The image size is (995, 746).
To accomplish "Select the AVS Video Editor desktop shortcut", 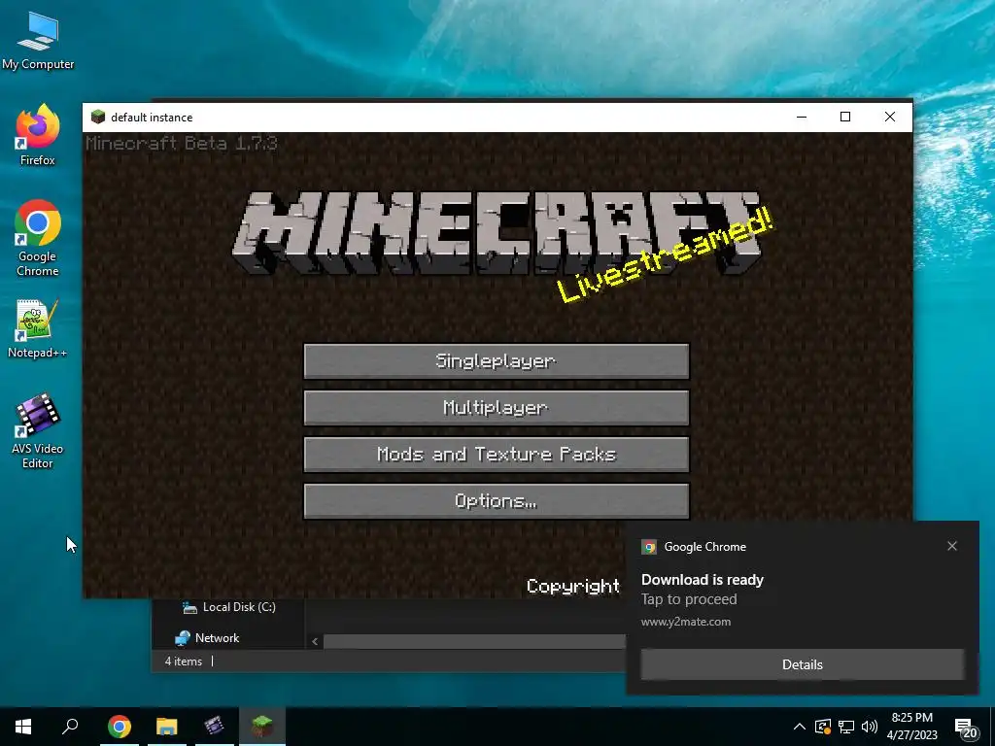I will [x=38, y=431].
